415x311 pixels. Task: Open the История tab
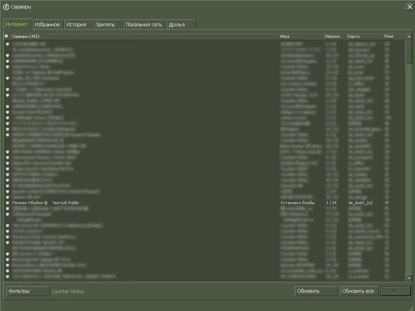[x=79, y=25]
